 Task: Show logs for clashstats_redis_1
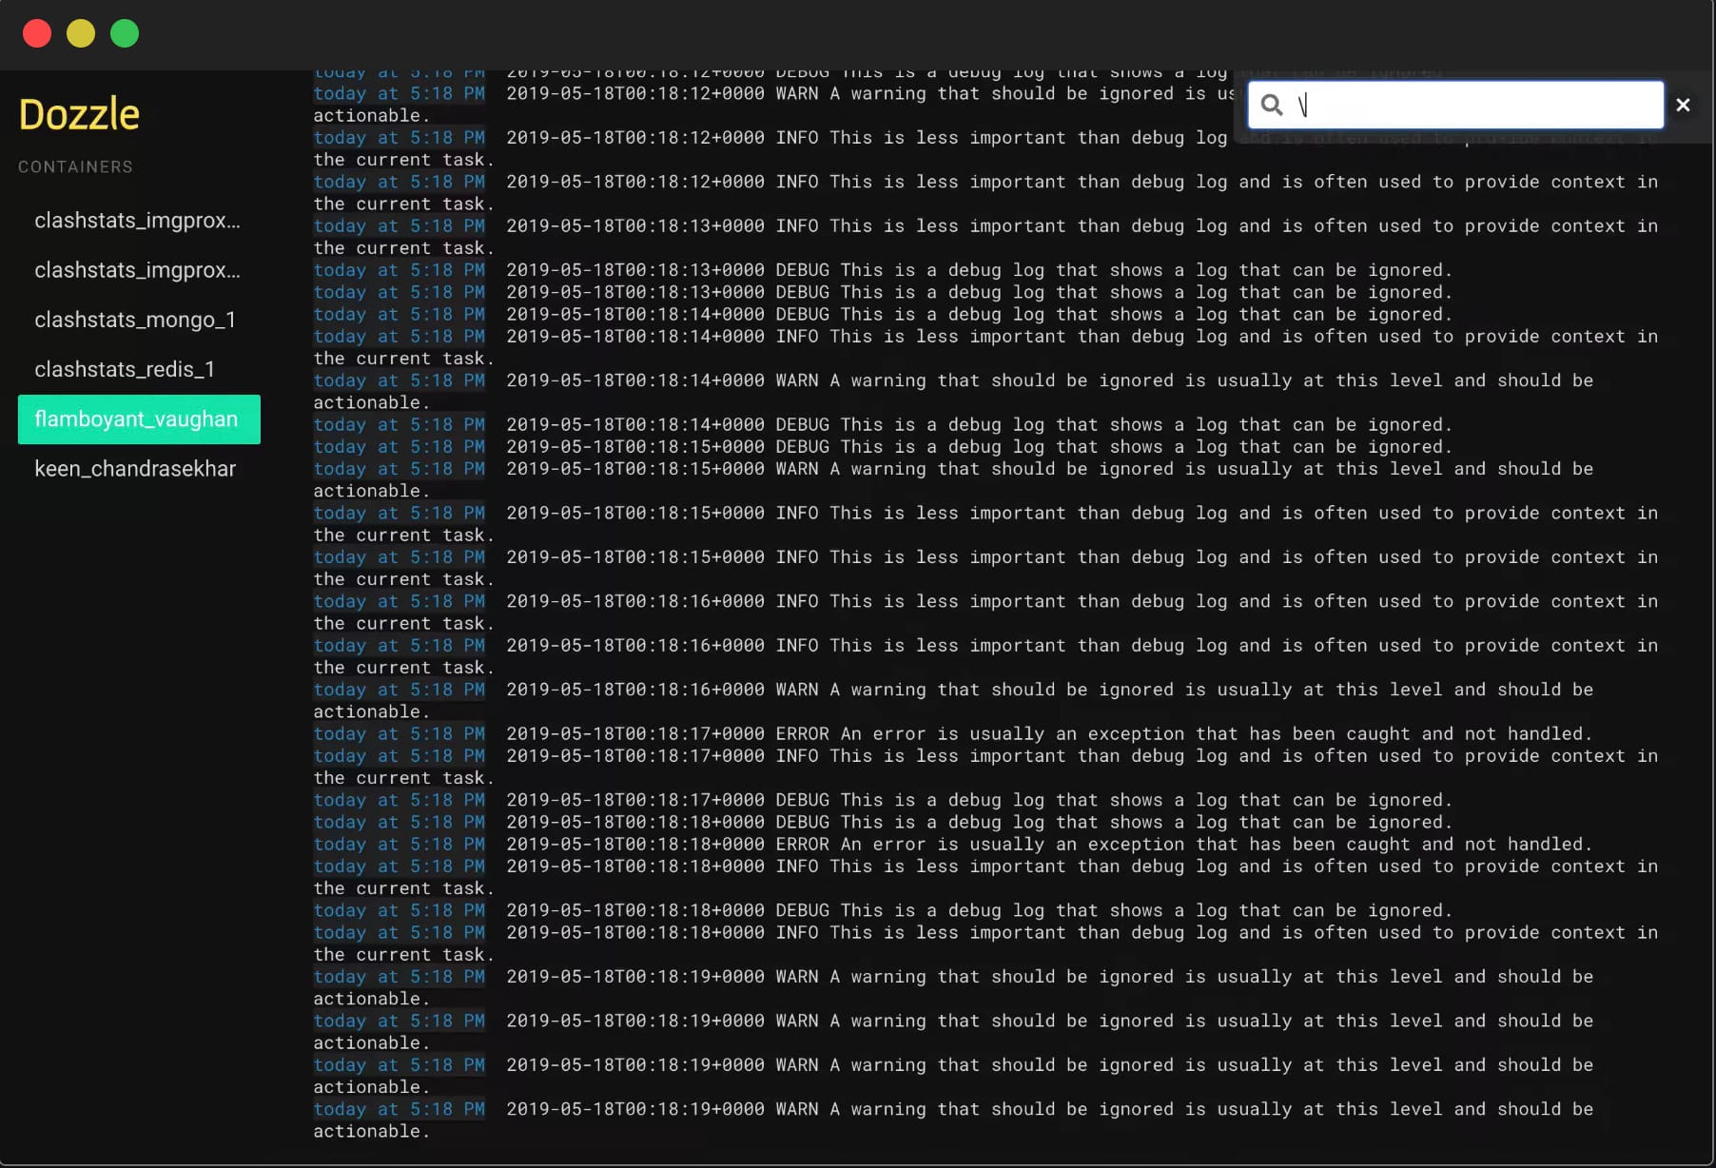[125, 369]
